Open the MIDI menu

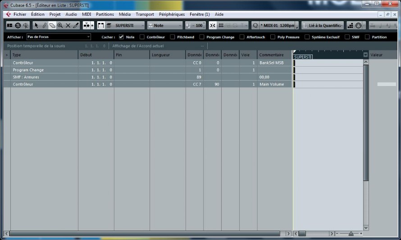tap(87, 14)
